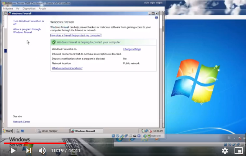Switch to miniplayer mode

239,151
